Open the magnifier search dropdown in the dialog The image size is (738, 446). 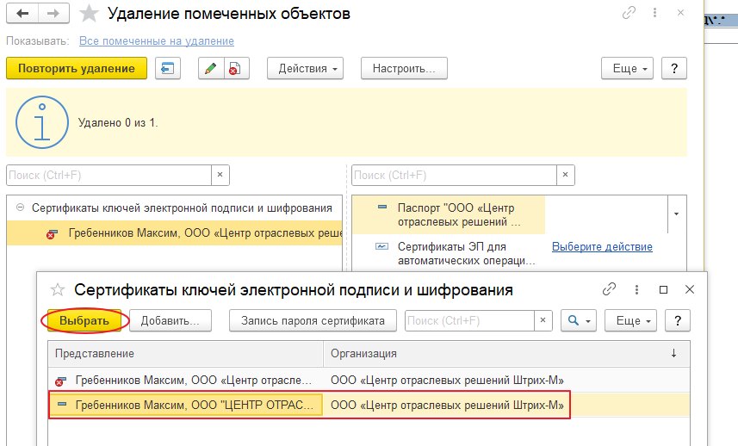(x=579, y=320)
